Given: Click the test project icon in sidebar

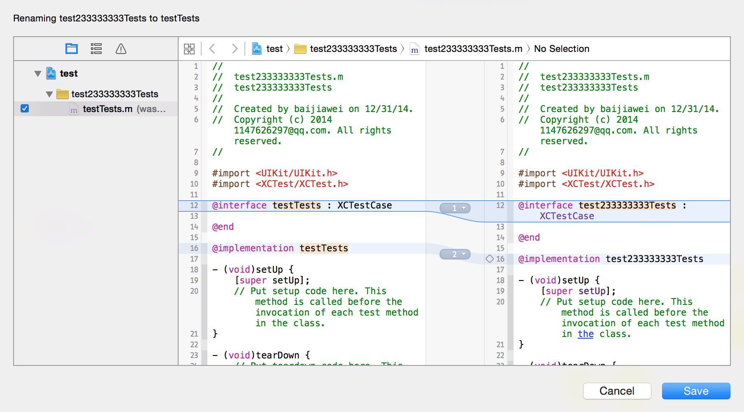Looking at the screenshot, I should tap(51, 73).
